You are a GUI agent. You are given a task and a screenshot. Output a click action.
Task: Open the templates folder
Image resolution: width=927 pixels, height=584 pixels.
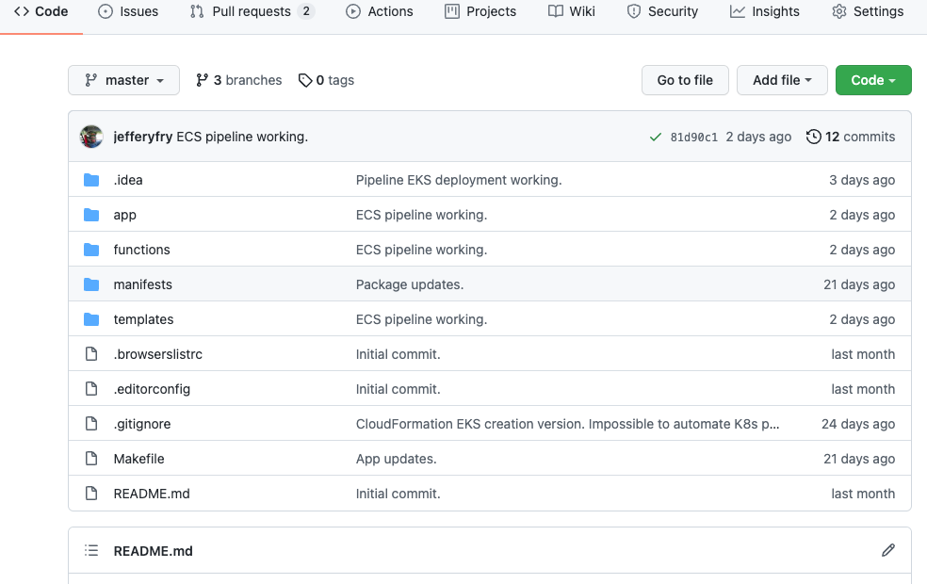click(x=143, y=319)
